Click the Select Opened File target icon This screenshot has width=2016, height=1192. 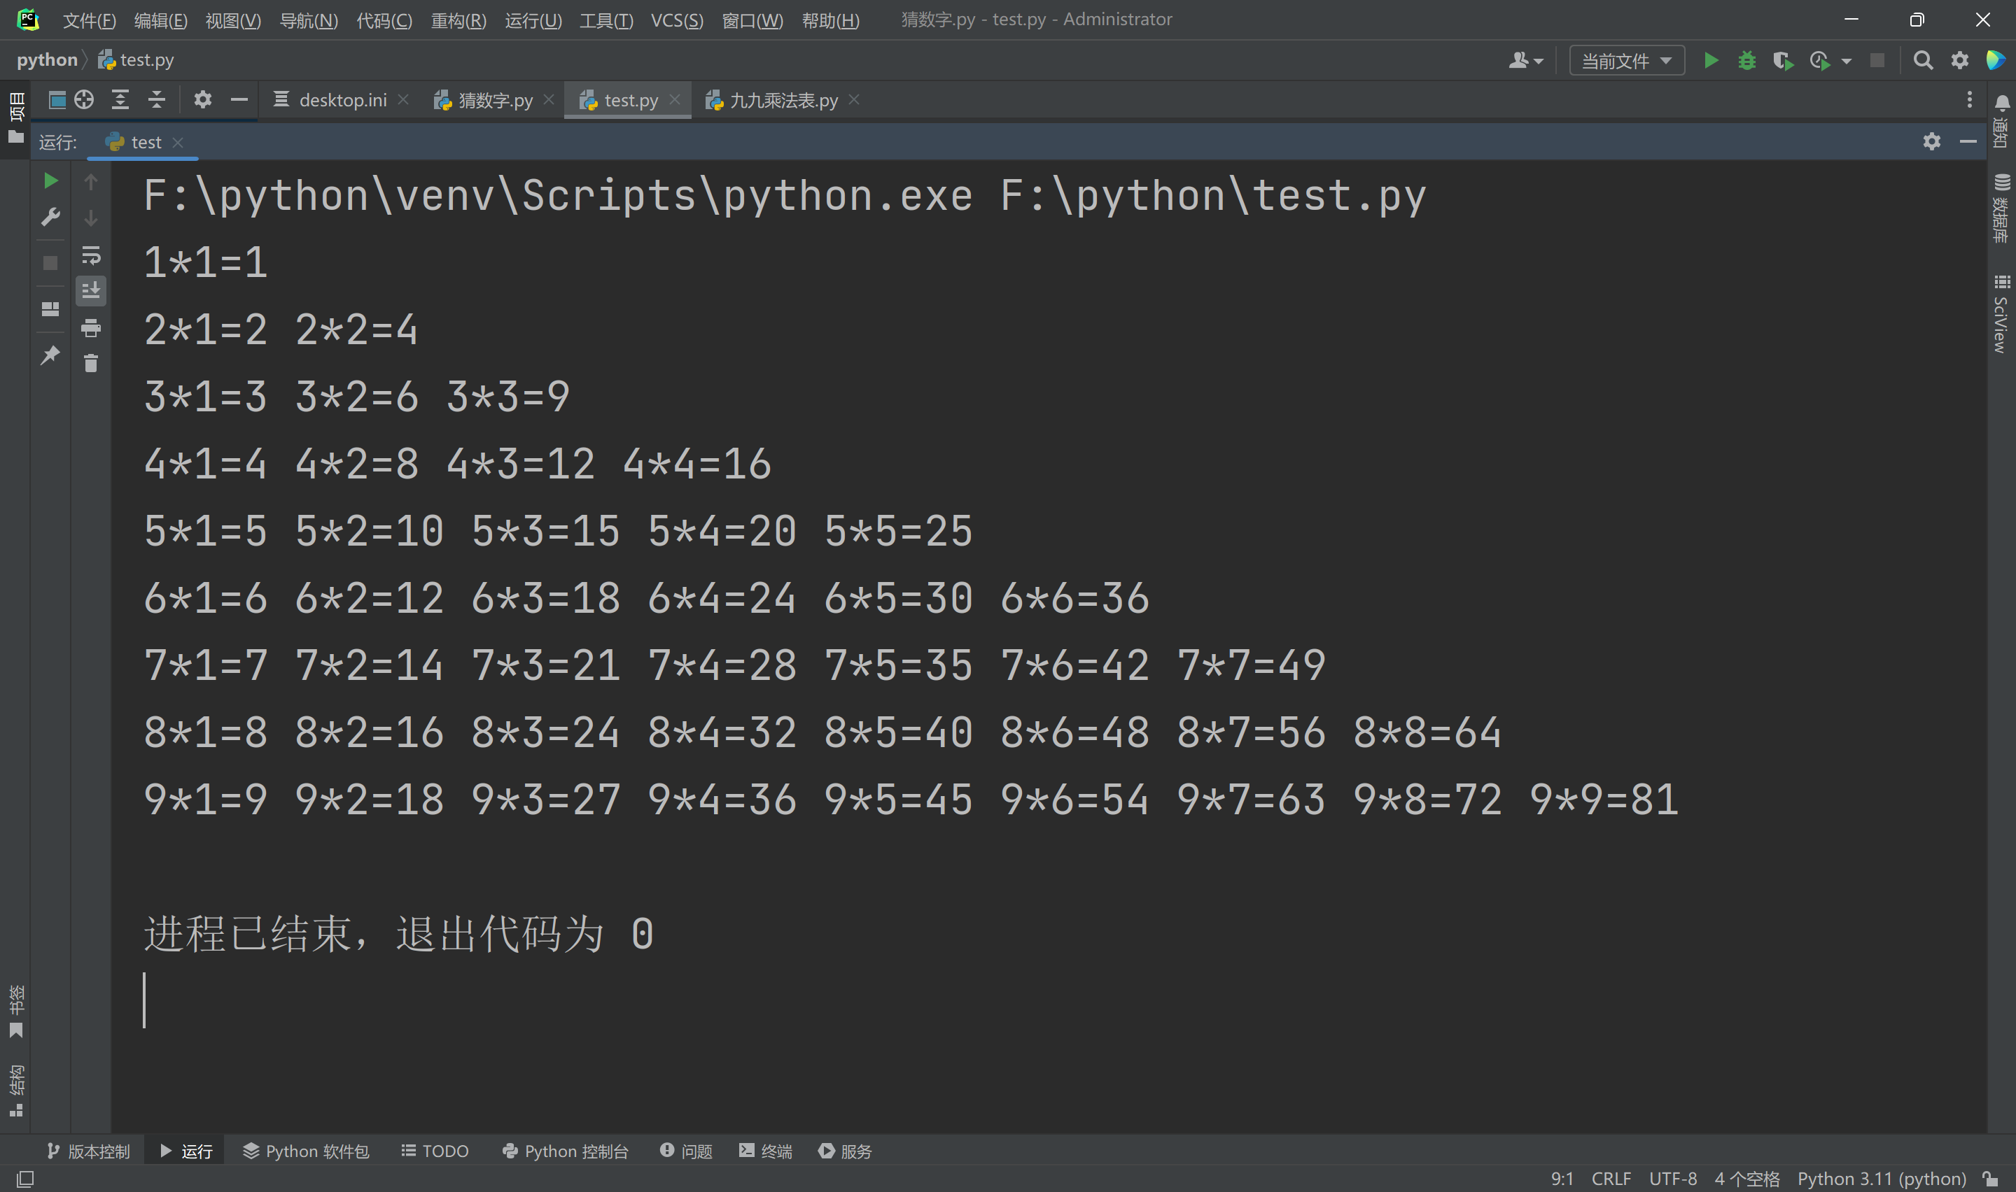coord(85,99)
